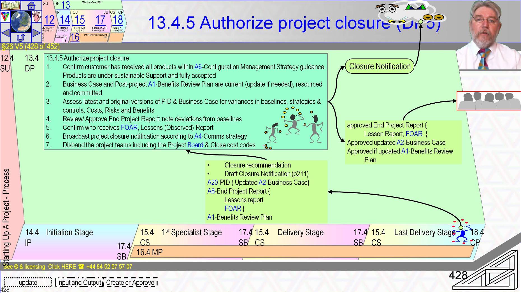
Task: Toggle the Create or Approve legend option
Action: pyautogui.click(x=130, y=283)
